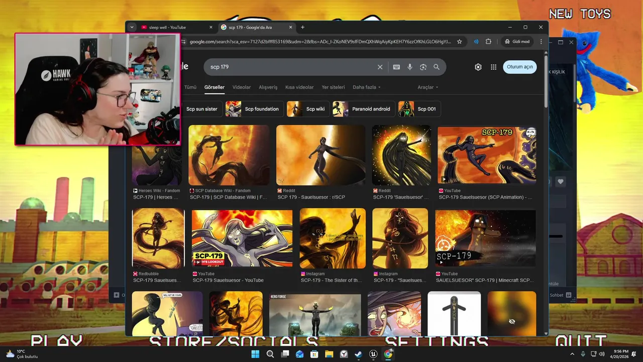
Task: Open notification bell in system tray
Action: 634,354
